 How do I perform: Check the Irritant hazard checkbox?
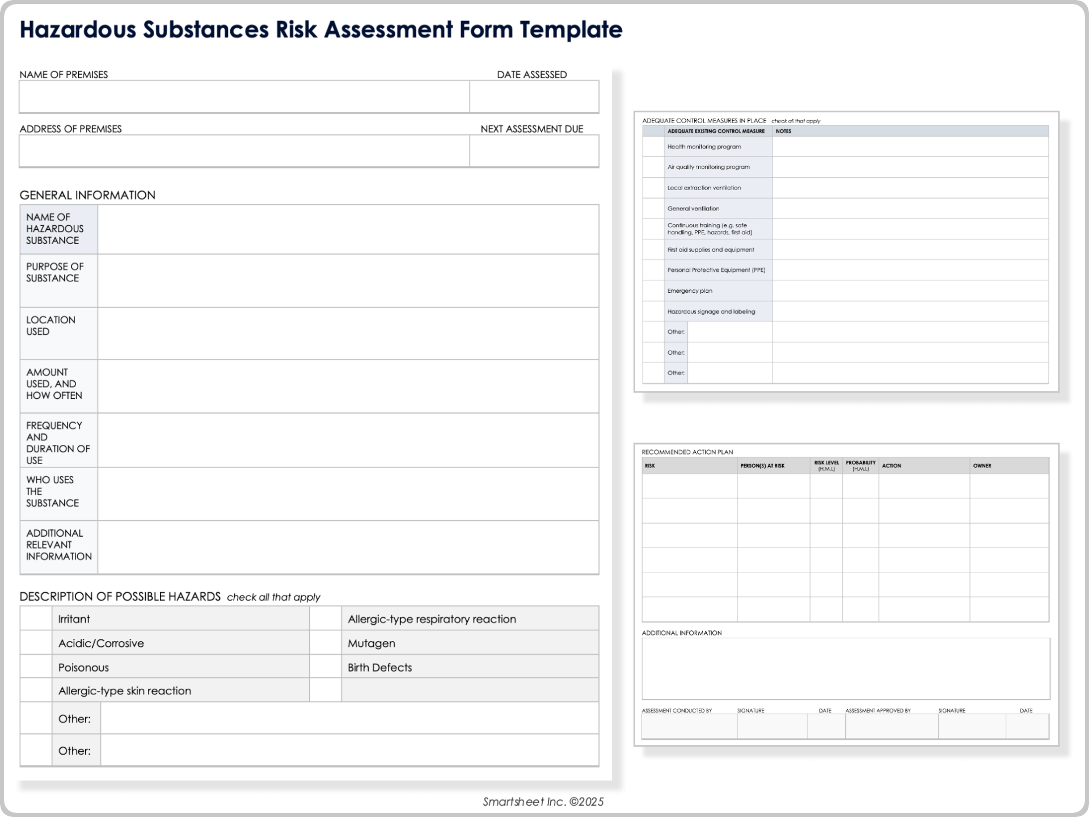tap(35, 618)
